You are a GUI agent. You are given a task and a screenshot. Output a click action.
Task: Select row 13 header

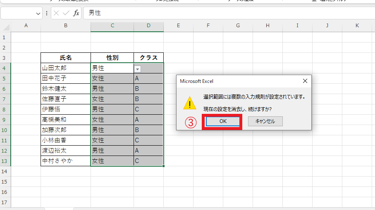point(5,161)
